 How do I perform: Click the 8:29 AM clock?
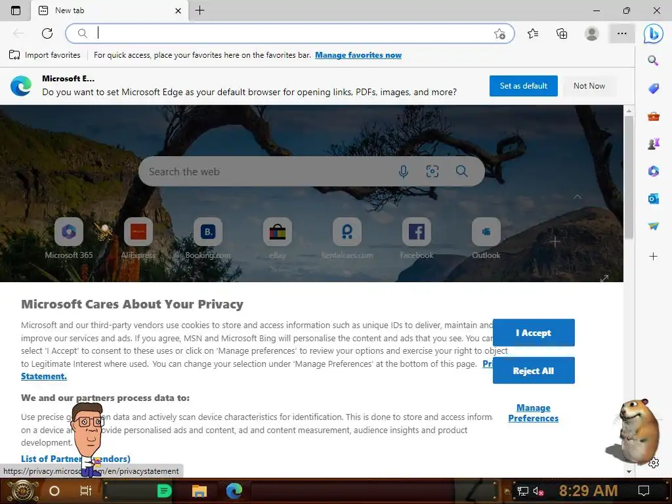[x=588, y=491]
